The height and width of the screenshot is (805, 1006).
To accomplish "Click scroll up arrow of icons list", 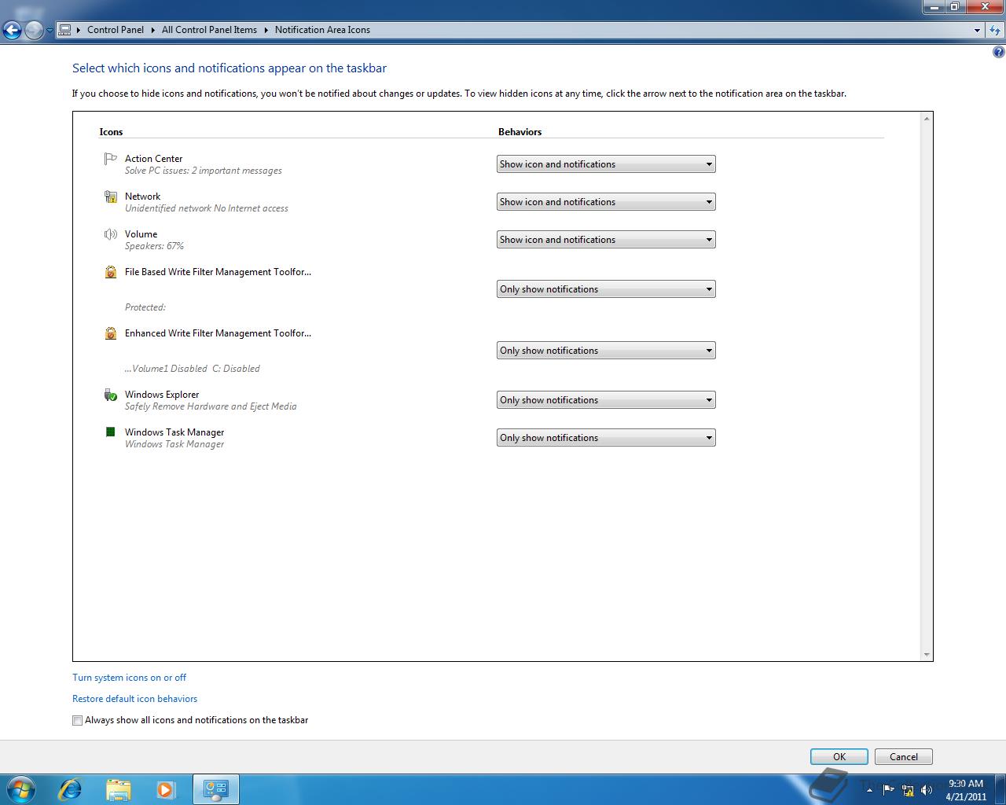I will tap(927, 119).
